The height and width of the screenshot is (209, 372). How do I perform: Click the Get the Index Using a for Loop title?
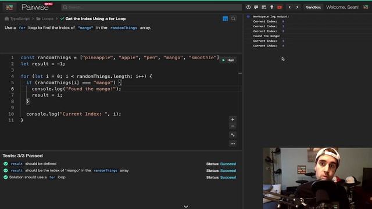tap(95, 19)
